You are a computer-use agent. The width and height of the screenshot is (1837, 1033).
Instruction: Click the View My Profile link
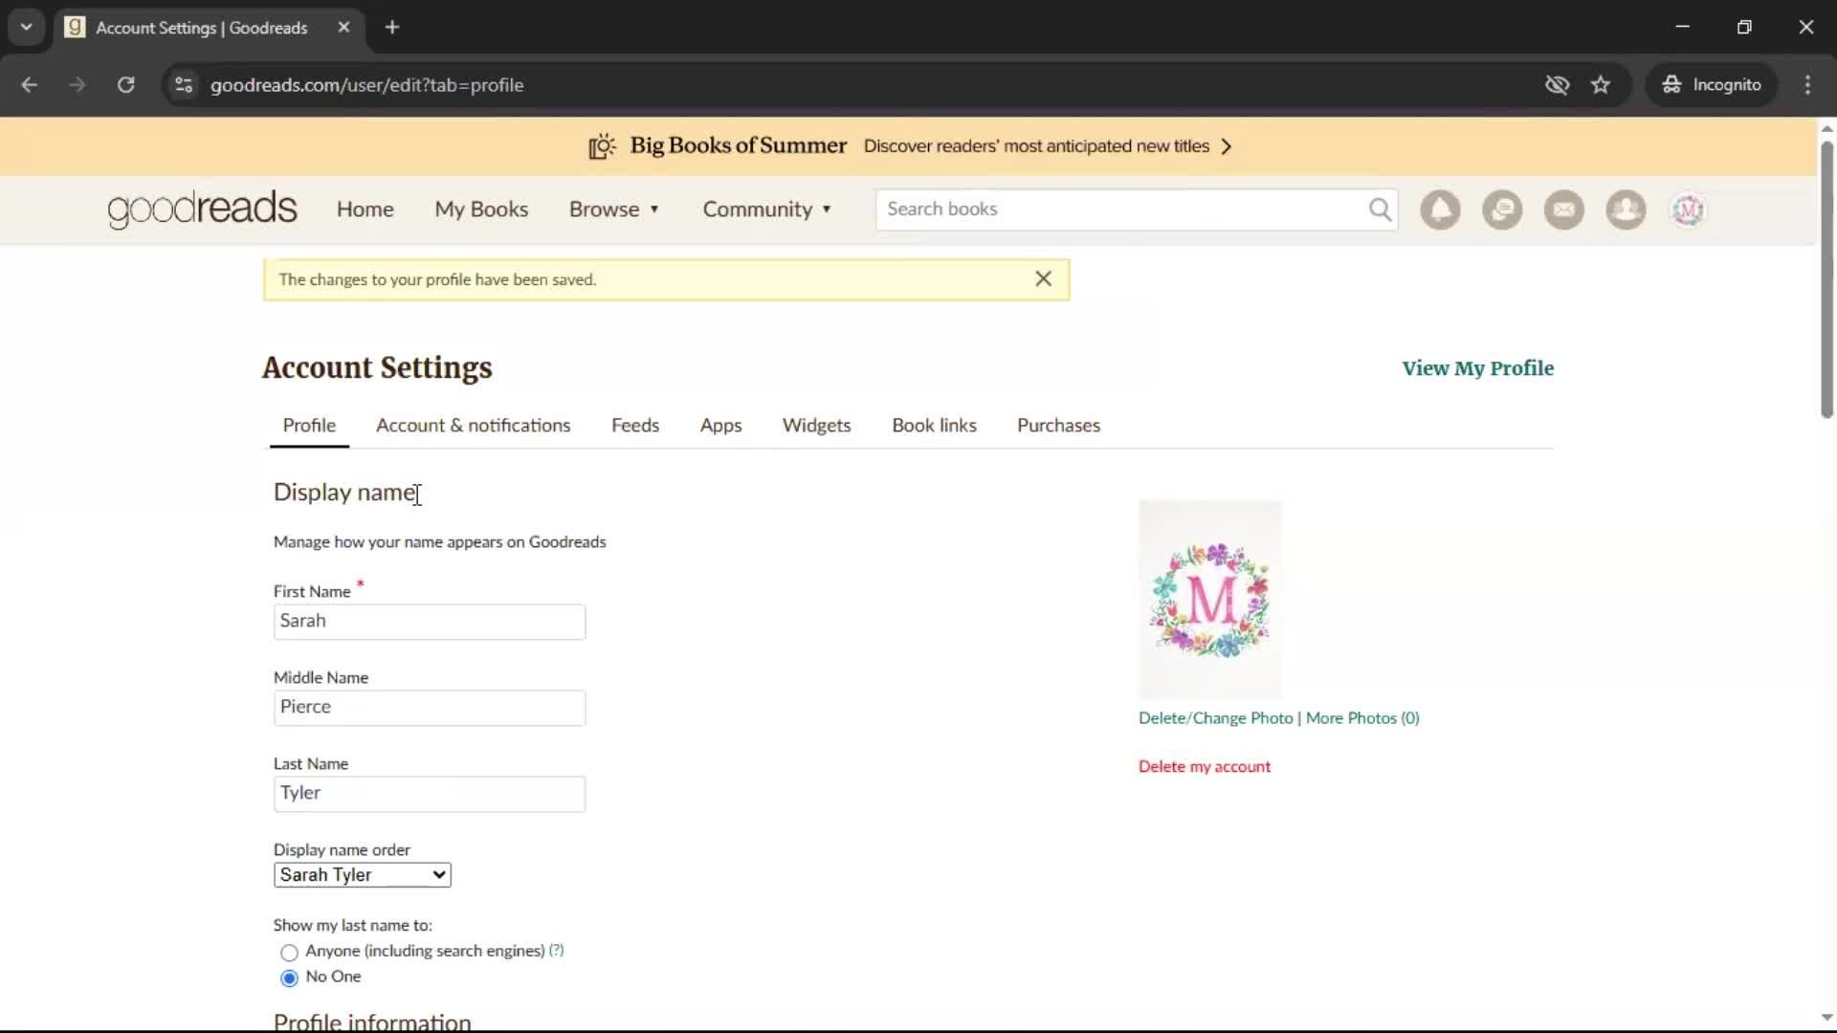tap(1477, 368)
